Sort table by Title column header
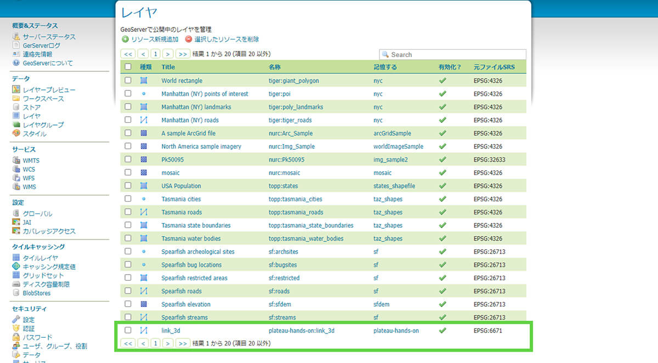 click(168, 67)
